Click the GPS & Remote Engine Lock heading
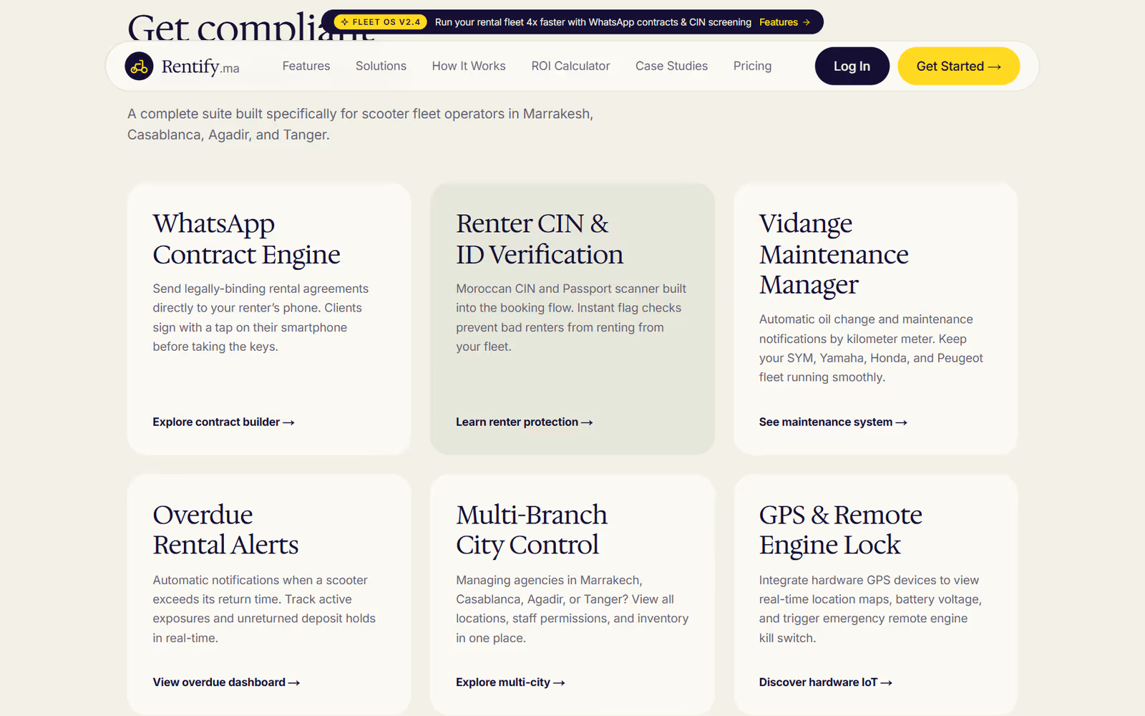Viewport: 1145px width, 716px height. tap(841, 530)
